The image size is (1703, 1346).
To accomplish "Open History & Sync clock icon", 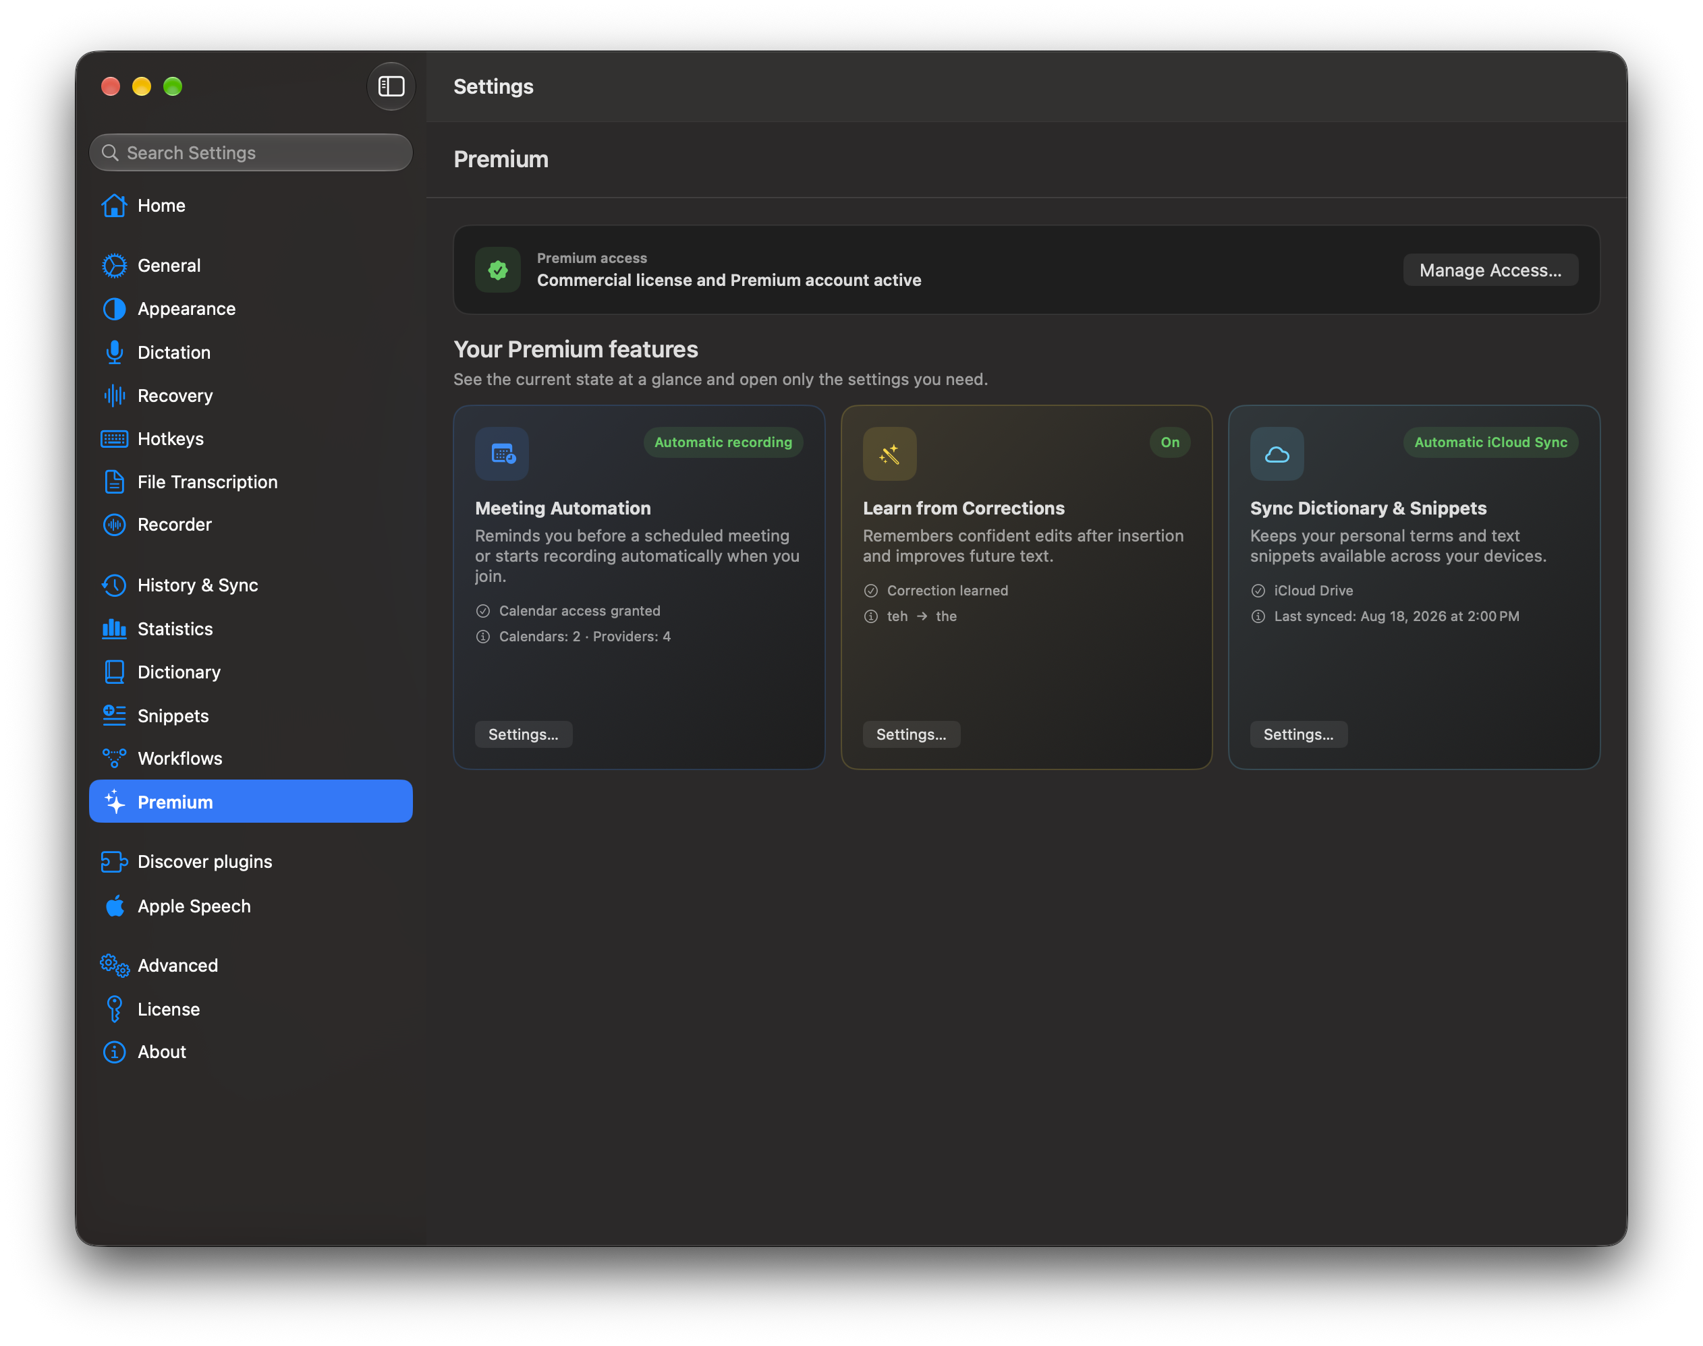I will coord(114,585).
